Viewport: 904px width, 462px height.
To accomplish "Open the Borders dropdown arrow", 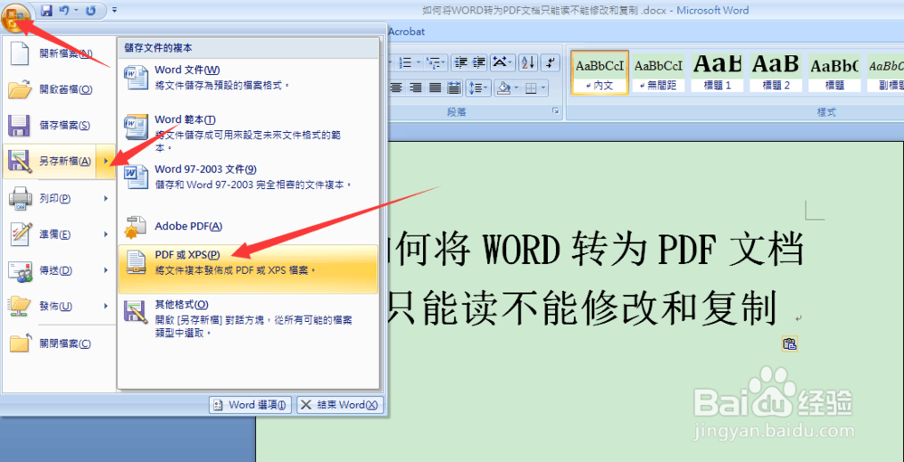I will [x=543, y=88].
